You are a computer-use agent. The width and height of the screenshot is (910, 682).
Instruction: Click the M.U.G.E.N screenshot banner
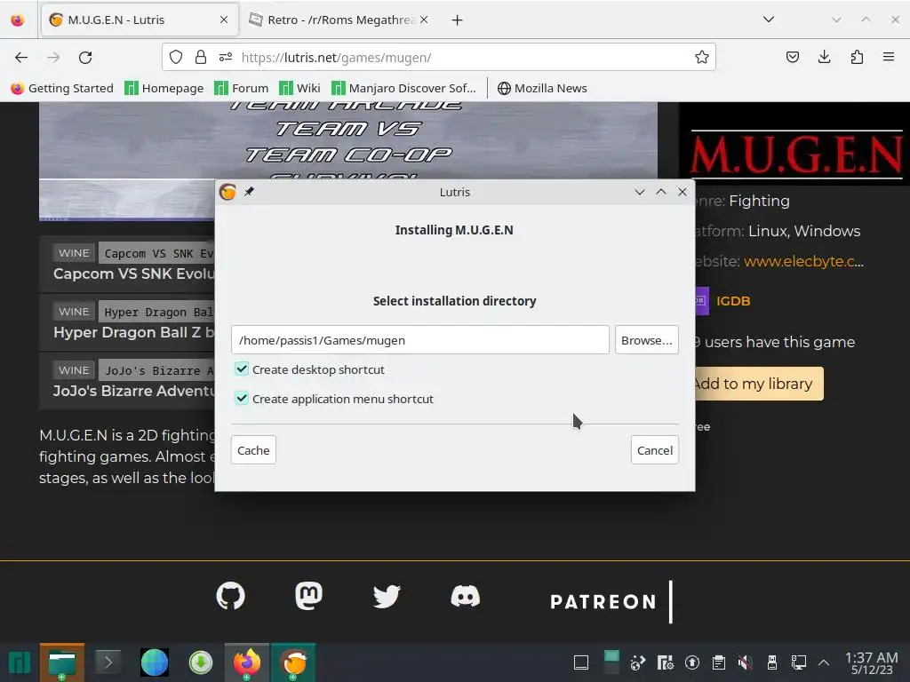coord(348,140)
